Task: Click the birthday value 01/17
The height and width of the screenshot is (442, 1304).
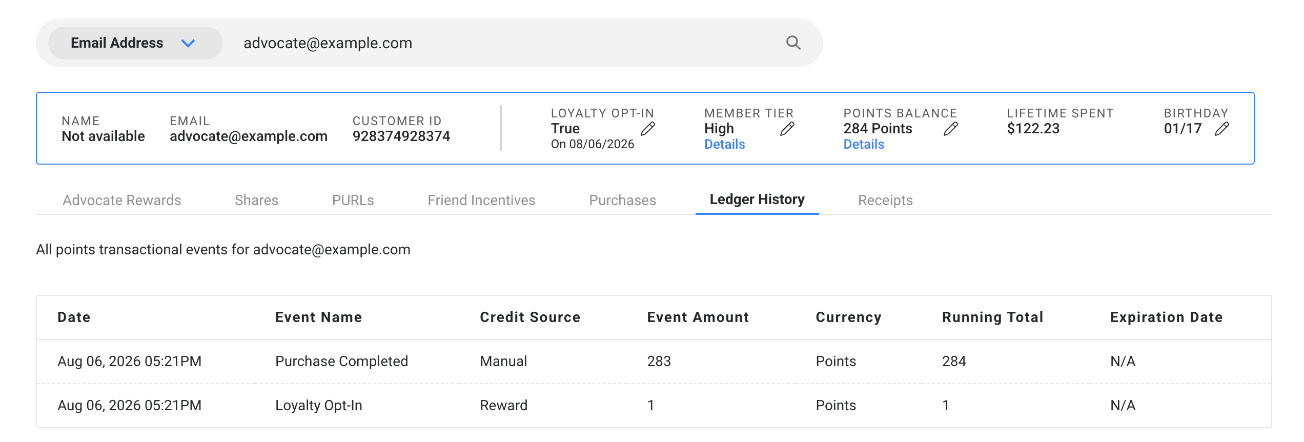Action: [x=1183, y=129]
